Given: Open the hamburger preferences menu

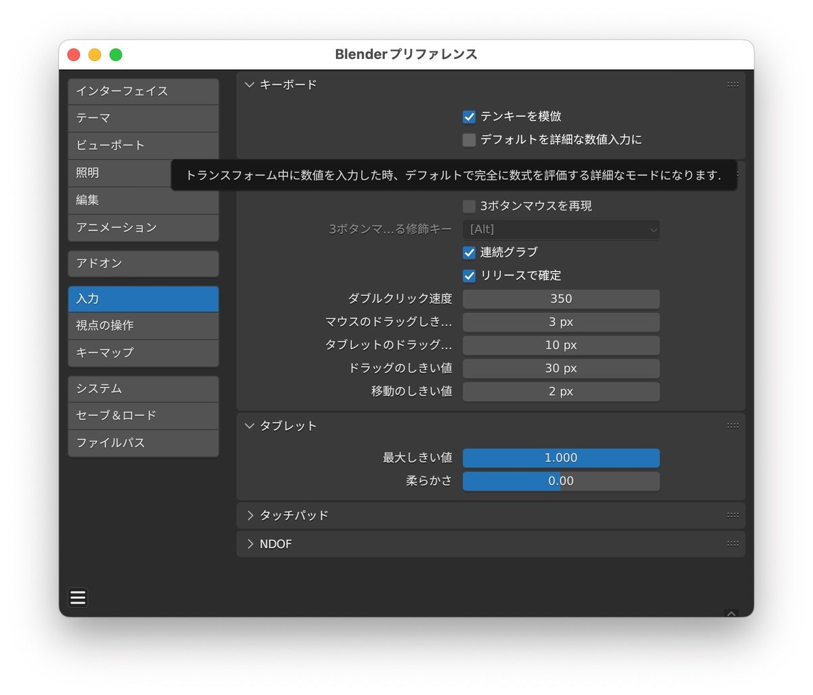Looking at the screenshot, I should click(78, 597).
